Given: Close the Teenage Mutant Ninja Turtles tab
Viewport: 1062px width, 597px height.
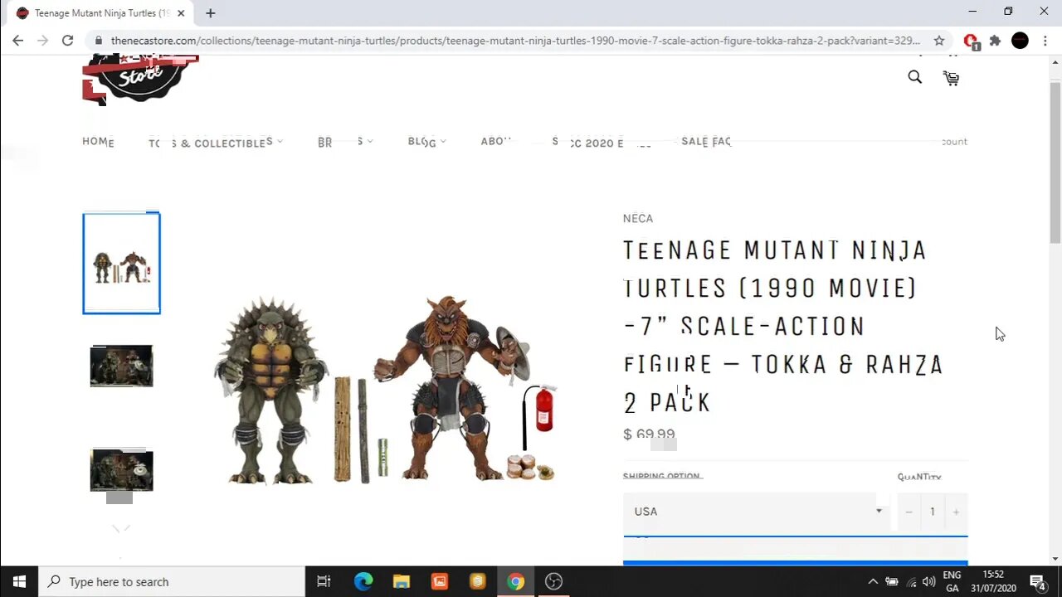Looking at the screenshot, I should point(181,13).
